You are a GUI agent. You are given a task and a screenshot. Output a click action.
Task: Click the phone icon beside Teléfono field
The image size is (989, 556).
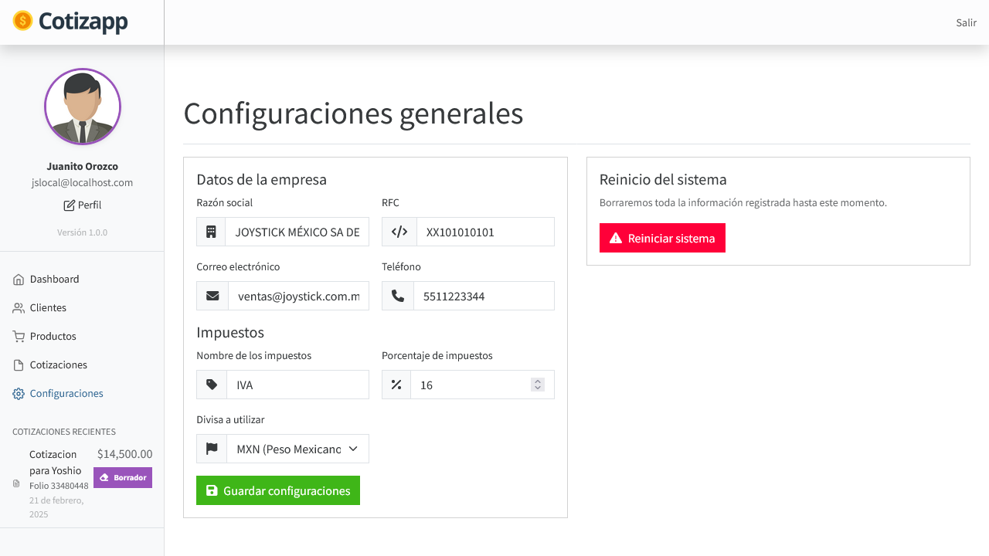pyautogui.click(x=398, y=296)
